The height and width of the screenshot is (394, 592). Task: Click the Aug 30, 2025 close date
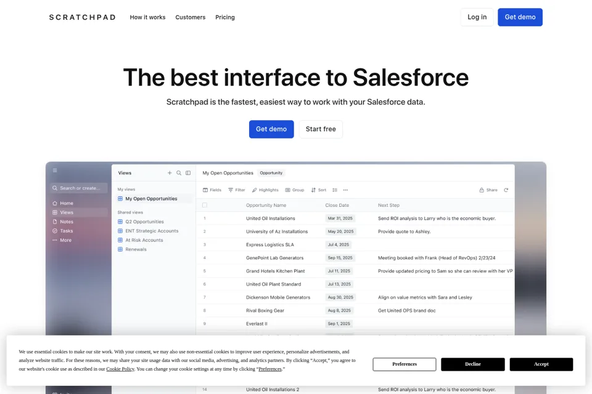click(x=340, y=297)
